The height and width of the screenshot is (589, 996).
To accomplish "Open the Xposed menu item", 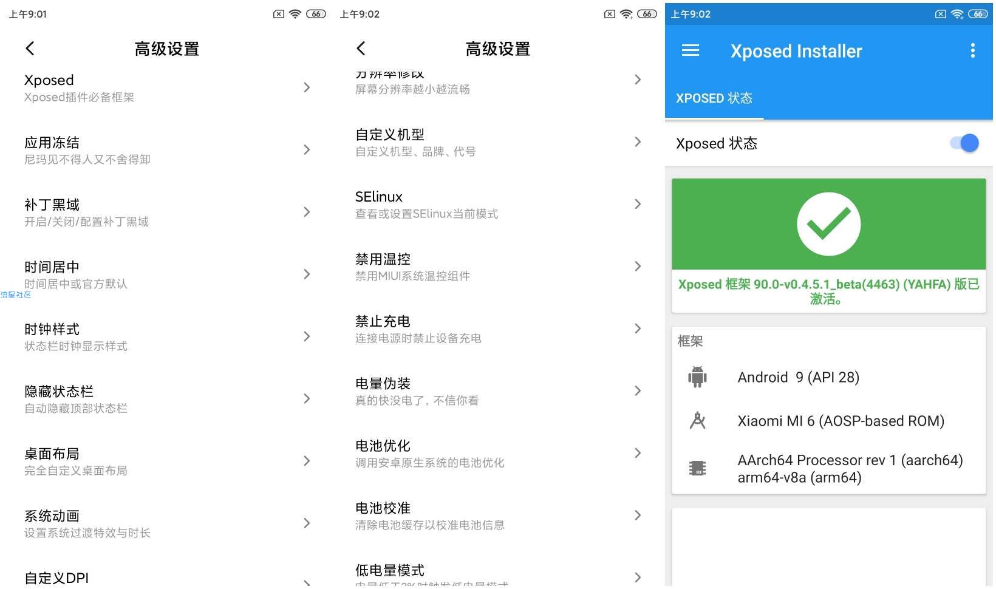I will coord(165,87).
